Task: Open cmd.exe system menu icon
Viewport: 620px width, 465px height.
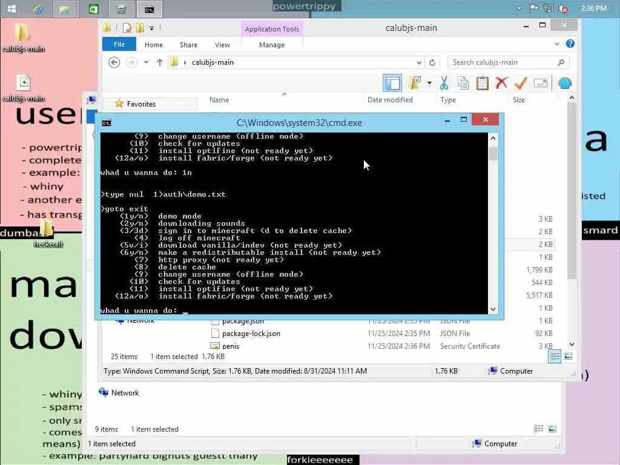Action: tap(107, 122)
